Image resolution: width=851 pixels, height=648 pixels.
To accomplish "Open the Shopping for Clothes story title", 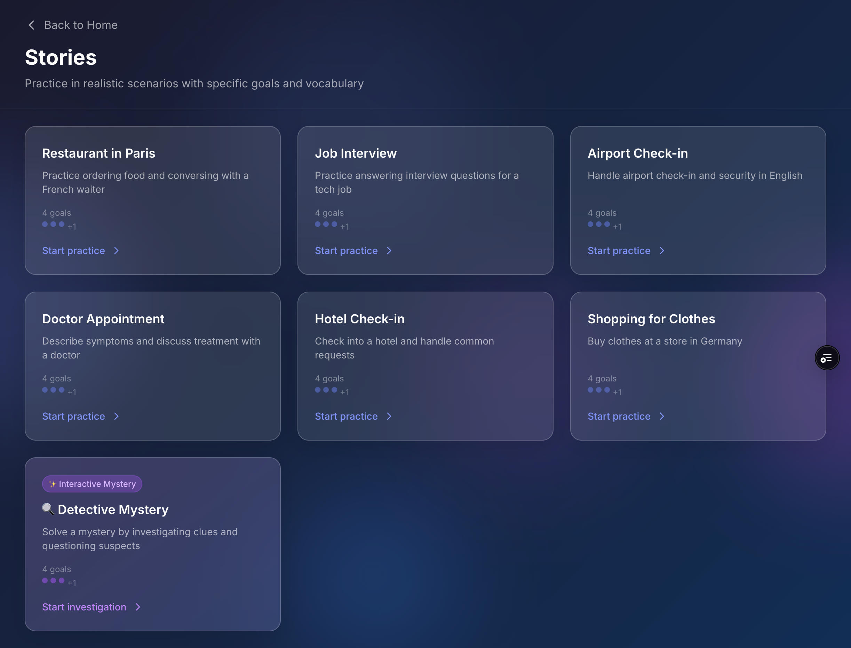I will [x=651, y=319].
